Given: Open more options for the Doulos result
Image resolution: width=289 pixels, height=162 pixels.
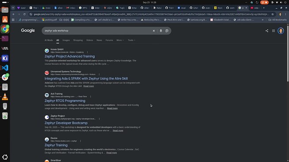Looking at the screenshot, I should 81,141.
